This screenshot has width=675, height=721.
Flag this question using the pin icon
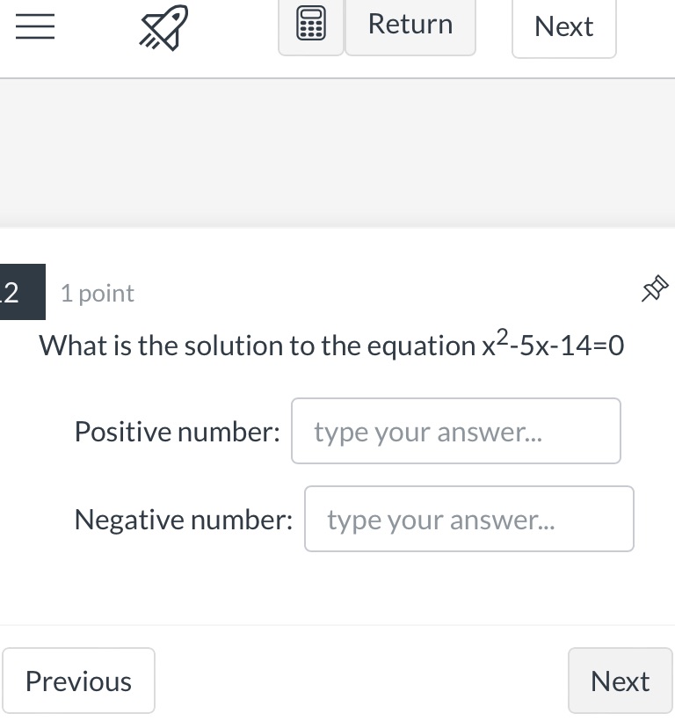pyautogui.click(x=654, y=288)
